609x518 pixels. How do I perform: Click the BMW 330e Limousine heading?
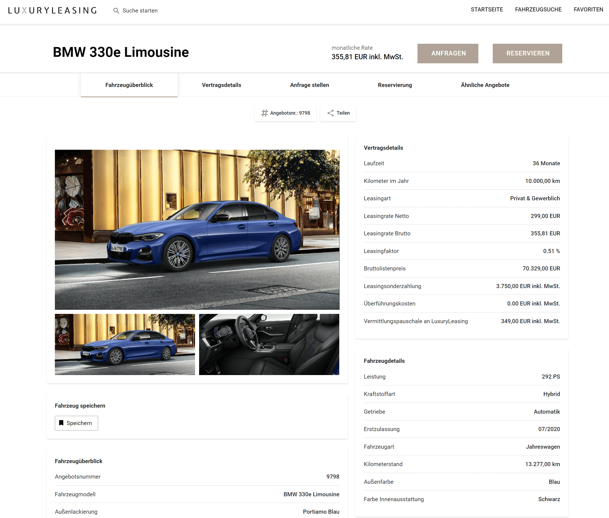click(x=121, y=52)
